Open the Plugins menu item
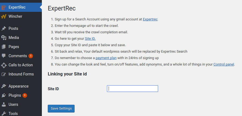 tap(14, 95)
